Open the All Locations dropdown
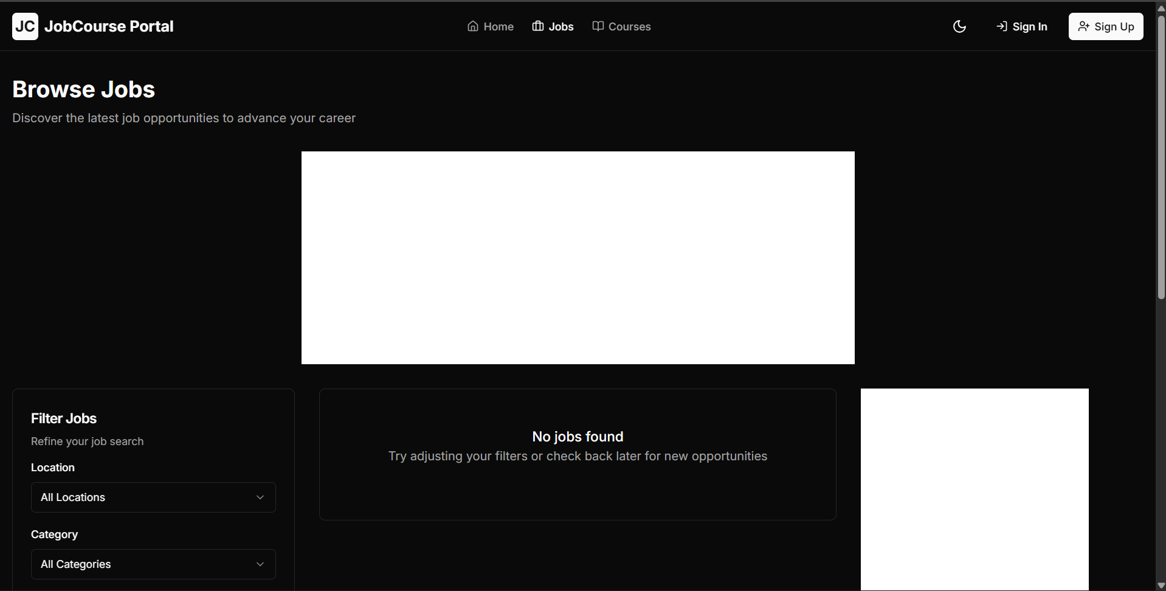The height and width of the screenshot is (591, 1166). pos(152,497)
